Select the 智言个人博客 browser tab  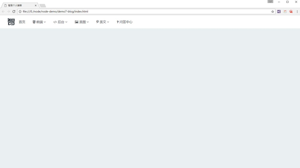[20, 5]
